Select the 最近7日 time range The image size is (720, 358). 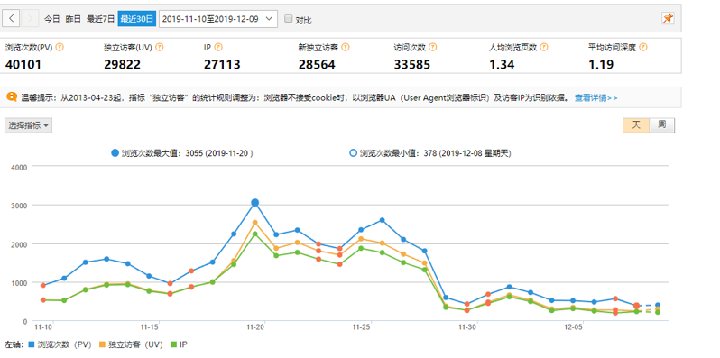(99, 19)
